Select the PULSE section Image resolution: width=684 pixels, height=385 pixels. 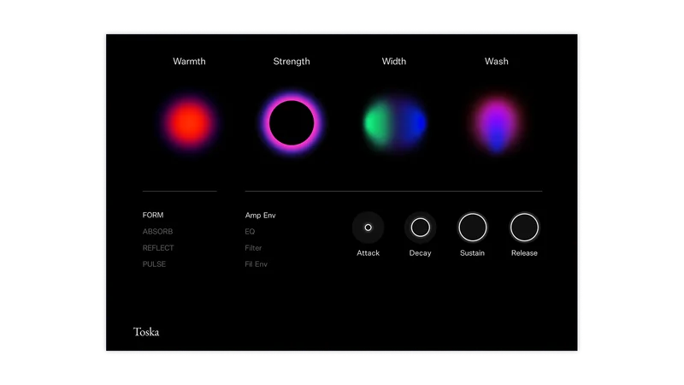(x=154, y=264)
